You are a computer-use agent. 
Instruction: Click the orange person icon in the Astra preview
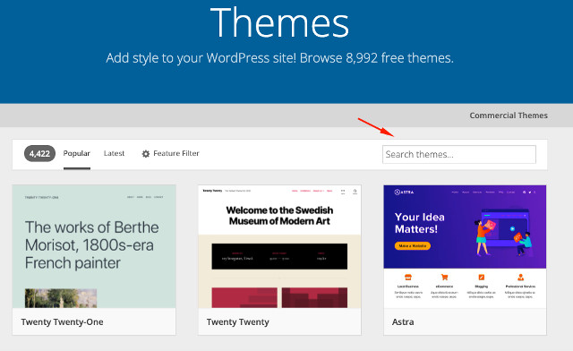(520, 278)
